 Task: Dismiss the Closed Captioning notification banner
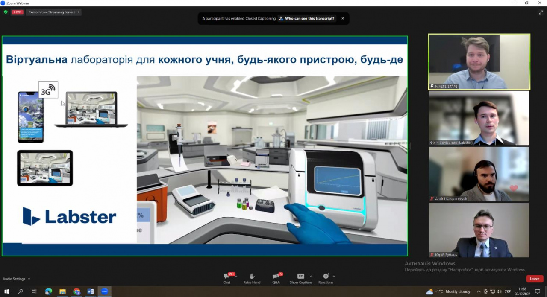point(342,19)
